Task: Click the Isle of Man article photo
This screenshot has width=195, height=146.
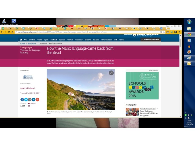Action: click(81, 90)
